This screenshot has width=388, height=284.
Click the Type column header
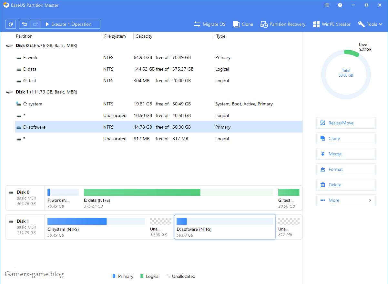[221, 36]
